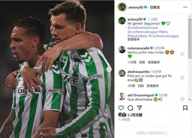Open the #ConferenceLeague hashtag
The height and width of the screenshot is (138, 192).
tap(163, 36)
